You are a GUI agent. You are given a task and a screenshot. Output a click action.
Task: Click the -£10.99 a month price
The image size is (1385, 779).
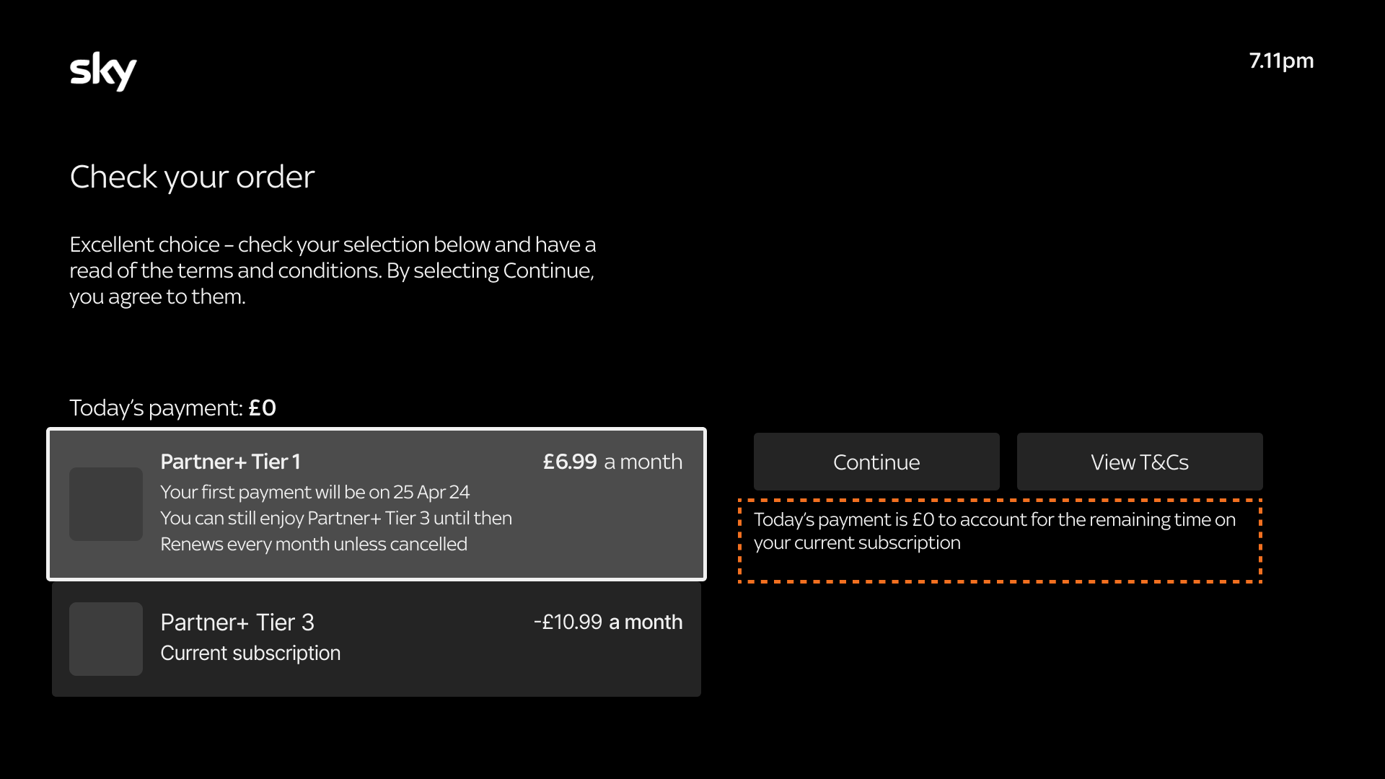(x=608, y=622)
